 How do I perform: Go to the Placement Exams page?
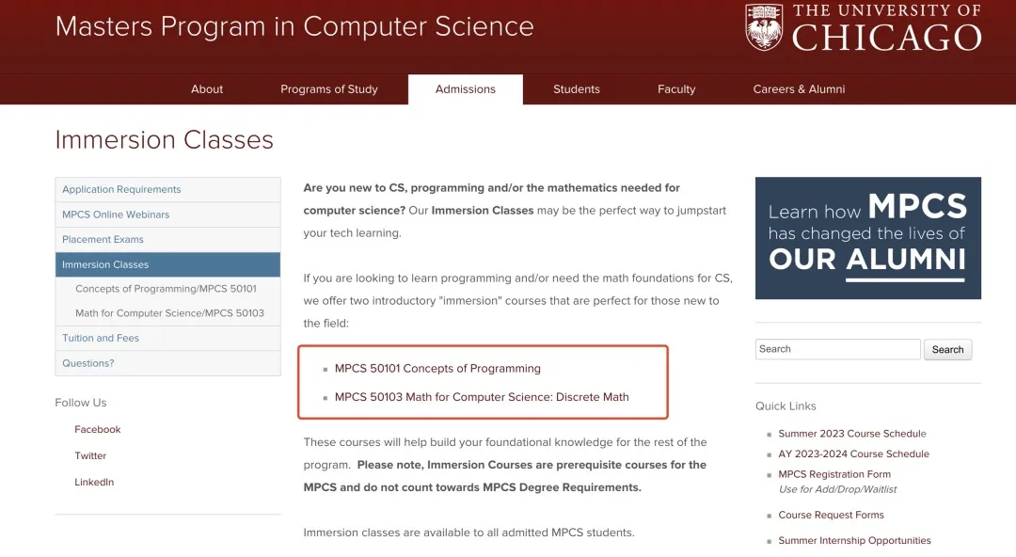(103, 240)
